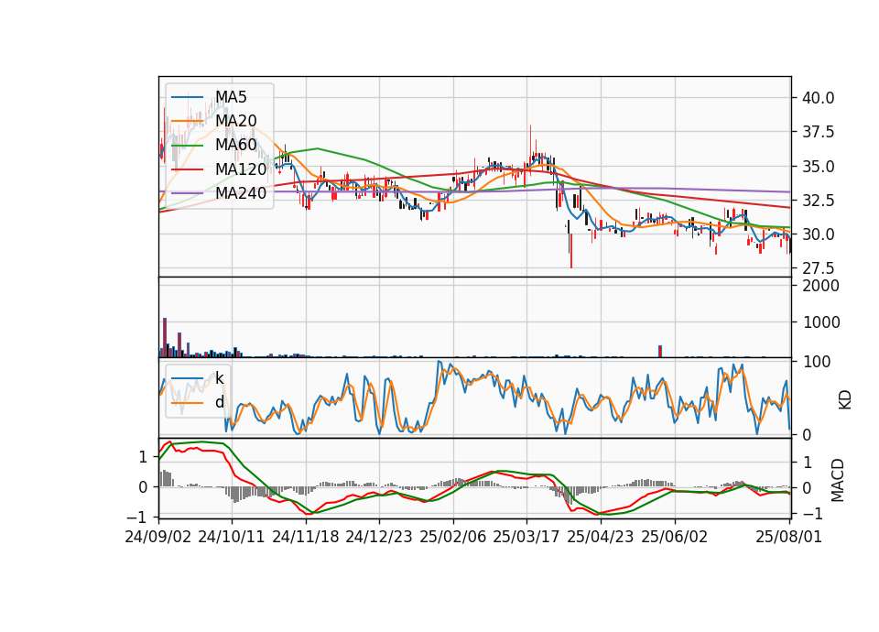Click the MA120 legend label
The height and width of the screenshot is (632, 879).
(241, 169)
